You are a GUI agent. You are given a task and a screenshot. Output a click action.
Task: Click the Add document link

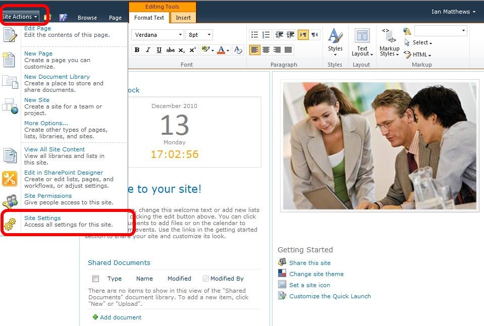click(x=121, y=317)
